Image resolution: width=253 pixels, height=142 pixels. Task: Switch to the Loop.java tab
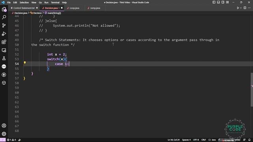(x=74, y=8)
